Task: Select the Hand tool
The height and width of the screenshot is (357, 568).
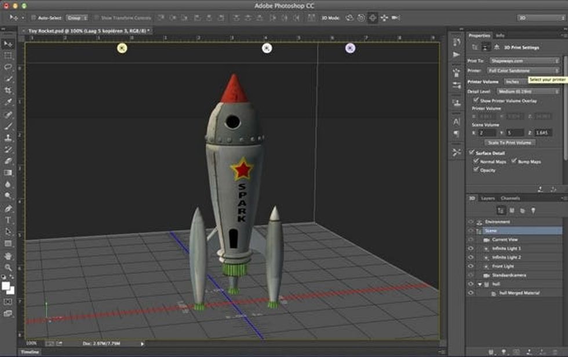Action: pyautogui.click(x=8, y=256)
